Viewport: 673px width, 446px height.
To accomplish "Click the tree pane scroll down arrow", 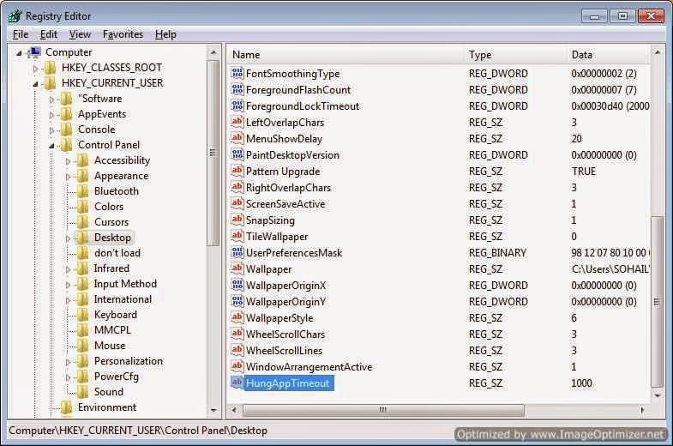I will pos(213,410).
